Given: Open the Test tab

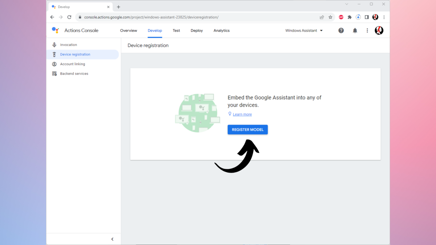Looking at the screenshot, I should 176,30.
